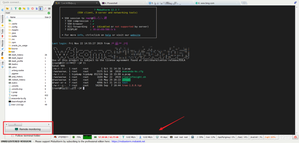299x143 pixels.
Task: Open the Sessions side tab
Action: (x=2, y=20)
